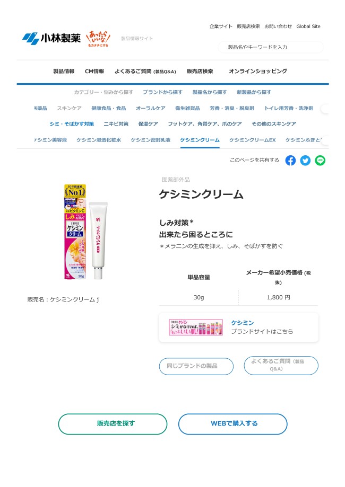Click the 小林製薬 company logo
This screenshot has height=487, width=345.
coord(51,39)
